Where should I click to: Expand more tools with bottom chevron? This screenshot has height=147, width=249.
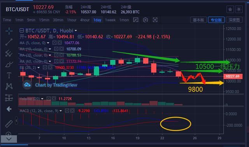tap(9, 139)
